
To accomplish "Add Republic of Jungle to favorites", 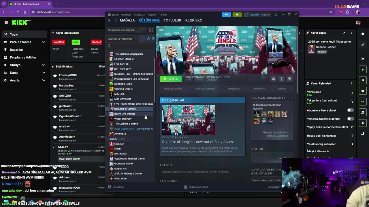I will click(x=289, y=79).
